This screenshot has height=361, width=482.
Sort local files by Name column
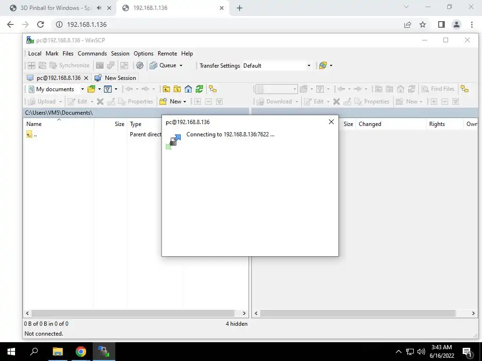pyautogui.click(x=58, y=124)
